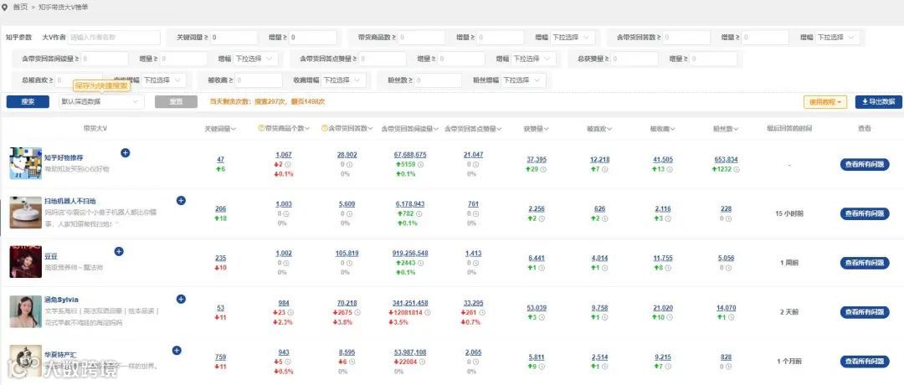Focus the 被收藏 ≥ input field

point(259,80)
